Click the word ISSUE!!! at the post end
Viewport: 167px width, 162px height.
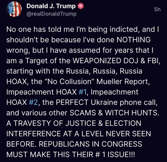[x=121, y=154]
